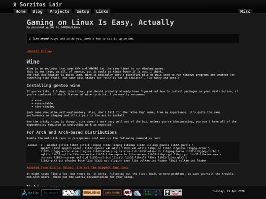
Task: Switch to the Projects tab
Action: [x=60, y=11]
